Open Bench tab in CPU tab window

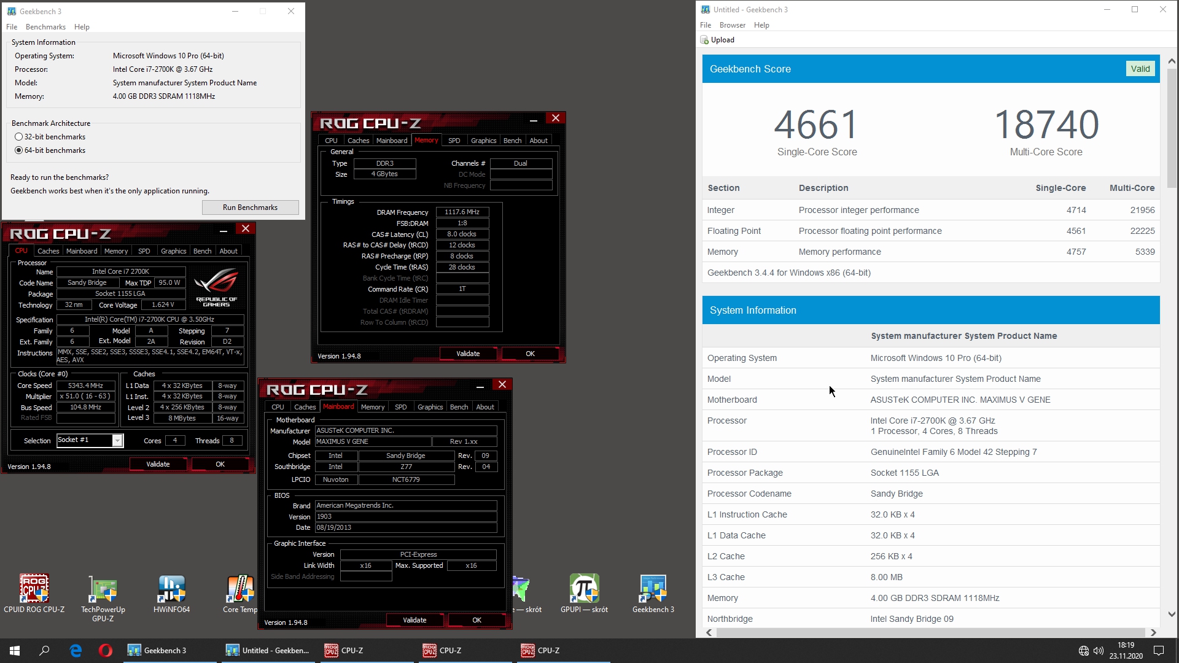coord(202,251)
